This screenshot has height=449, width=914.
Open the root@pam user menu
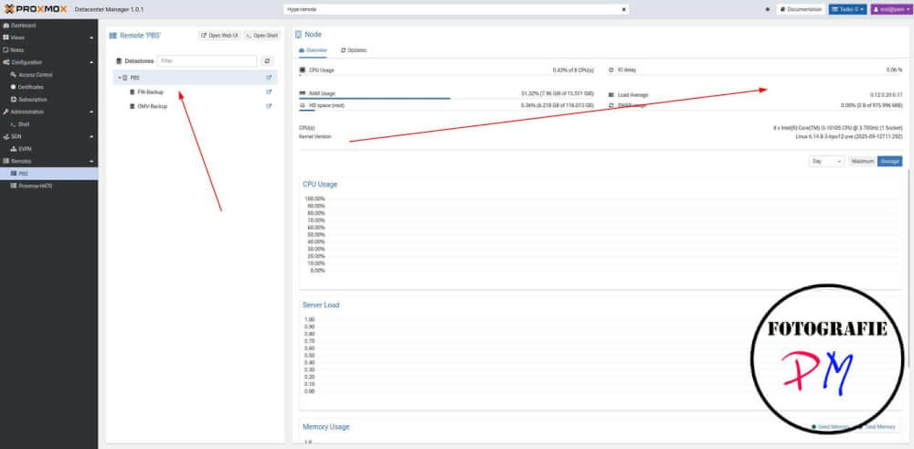click(x=891, y=9)
